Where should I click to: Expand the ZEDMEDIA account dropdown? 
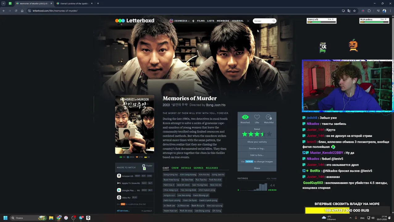click(x=179, y=21)
